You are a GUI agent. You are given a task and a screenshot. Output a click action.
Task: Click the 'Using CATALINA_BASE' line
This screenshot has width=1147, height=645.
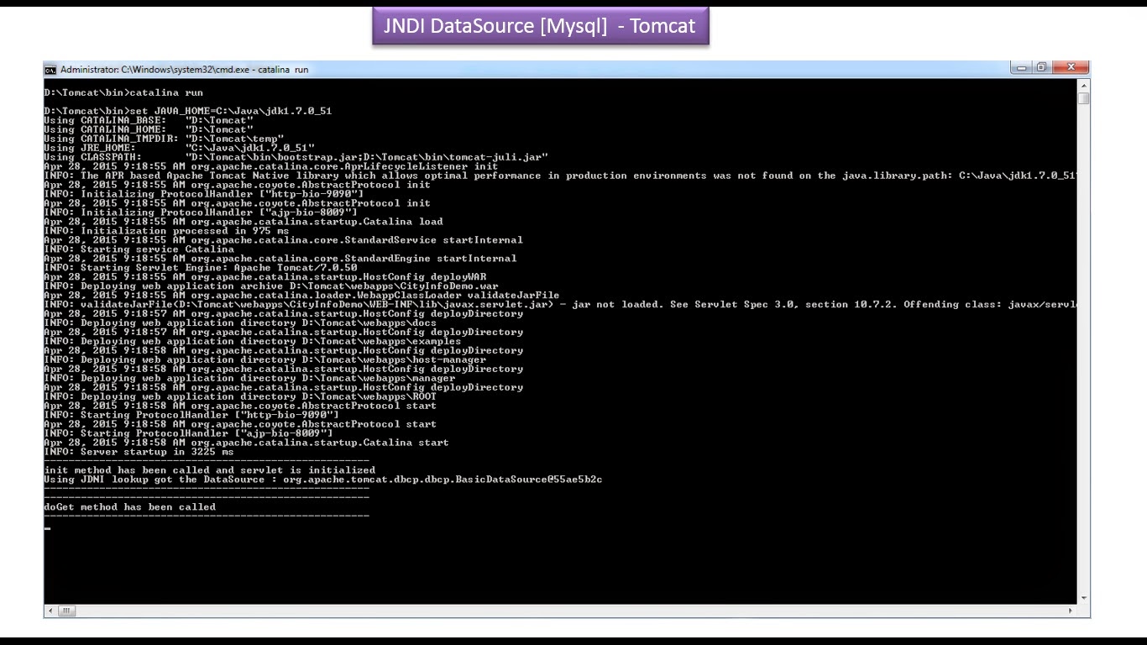click(x=149, y=120)
